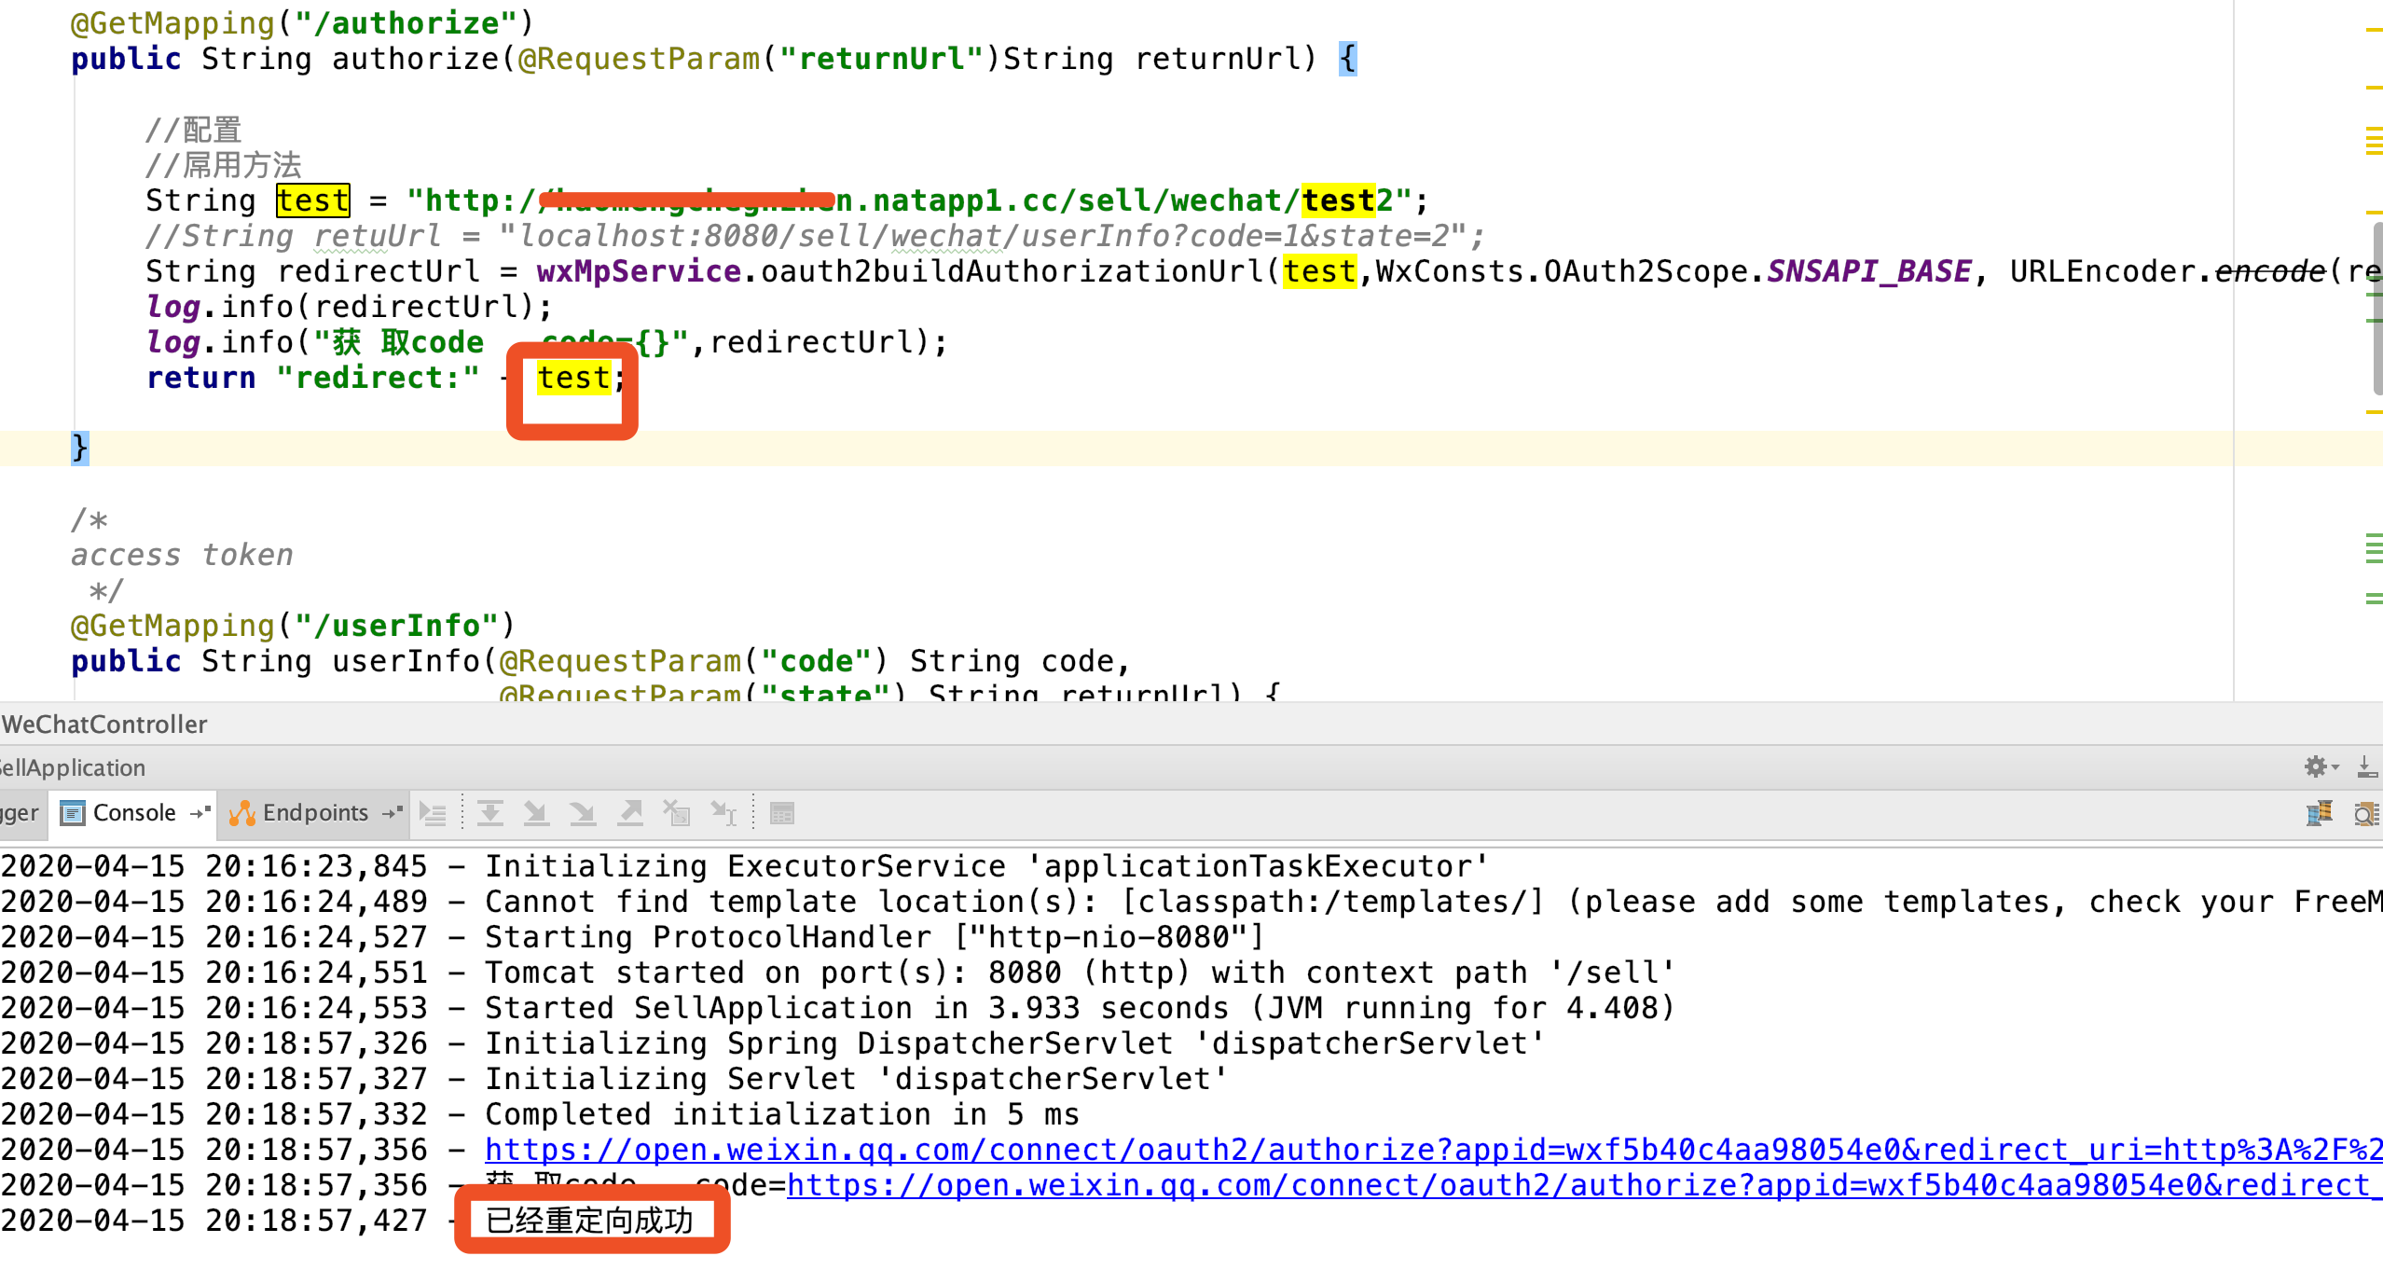Click the Show Execution Point icon
This screenshot has width=2383, height=1270.
433,814
